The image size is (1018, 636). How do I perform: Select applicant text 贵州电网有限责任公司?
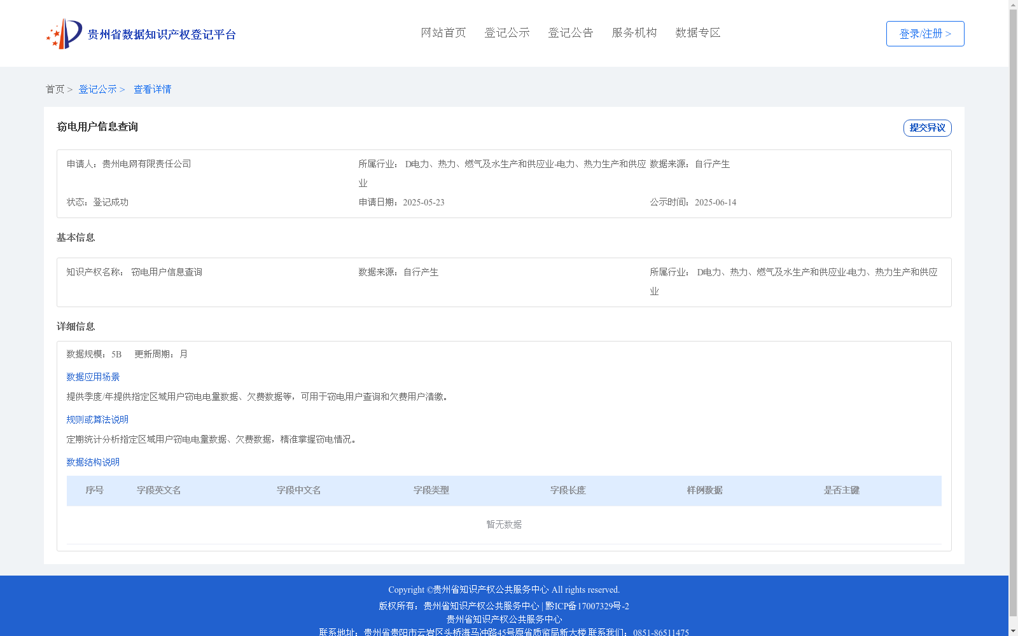[x=146, y=164]
